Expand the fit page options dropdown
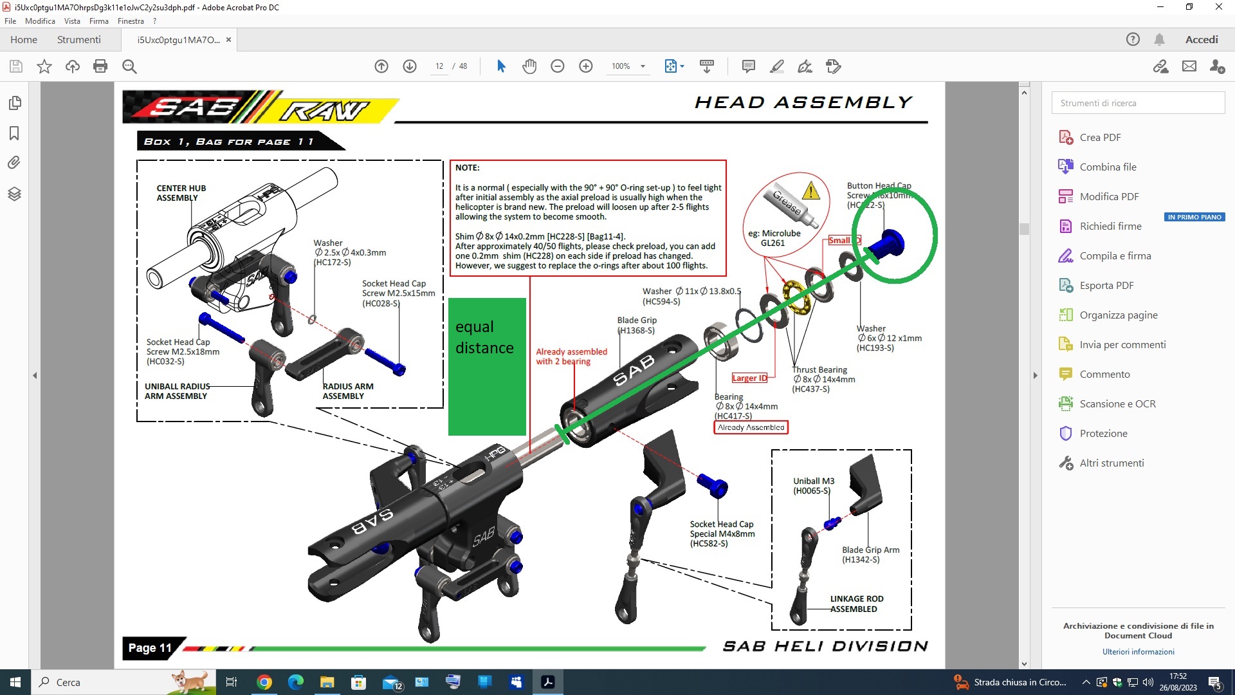Image resolution: width=1235 pixels, height=695 pixels. (682, 66)
